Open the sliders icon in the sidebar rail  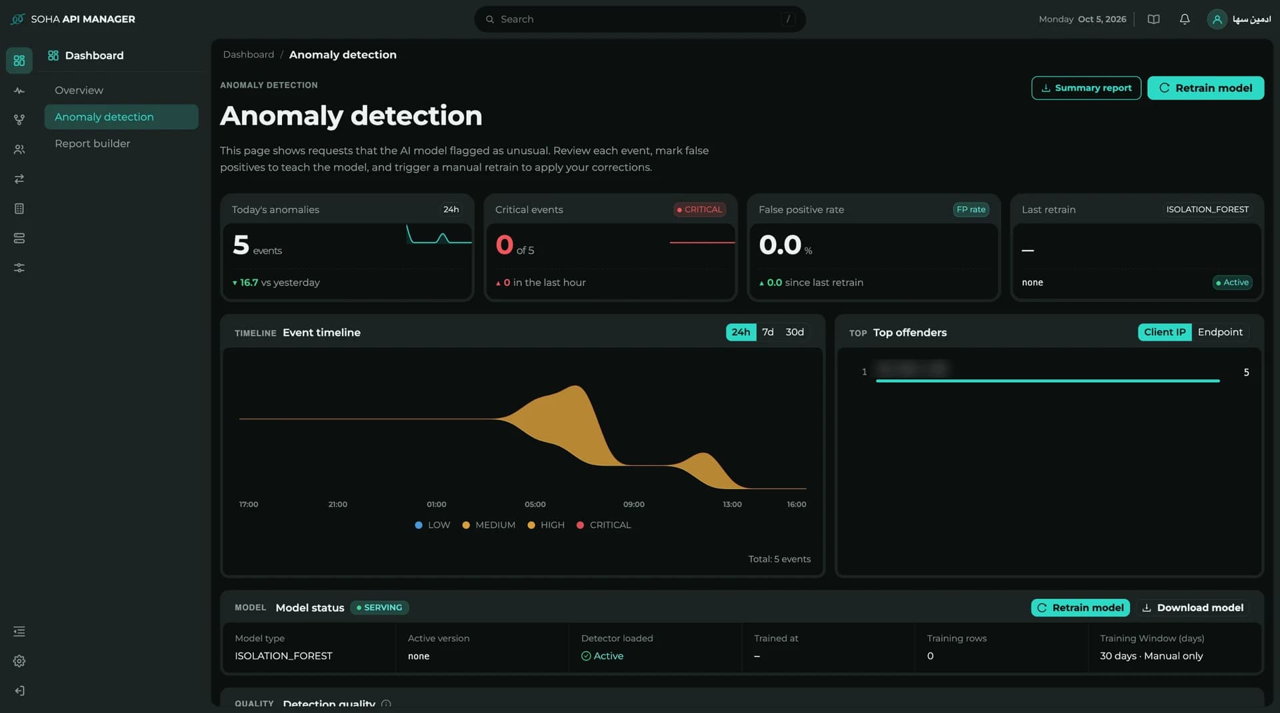click(x=19, y=267)
